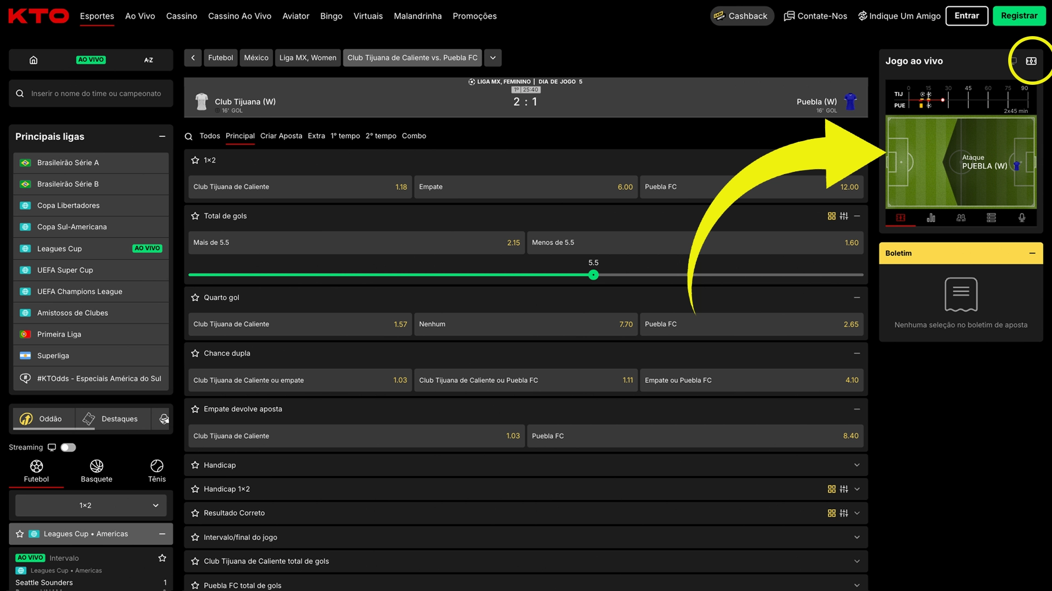Click the Registrar button
Image resolution: width=1052 pixels, height=591 pixels.
tap(1019, 16)
